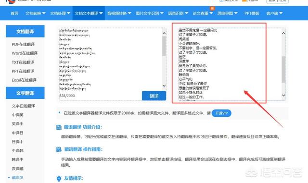The image size is (308, 183).
Task: Click the output line 心平气和
Action: (185, 79)
